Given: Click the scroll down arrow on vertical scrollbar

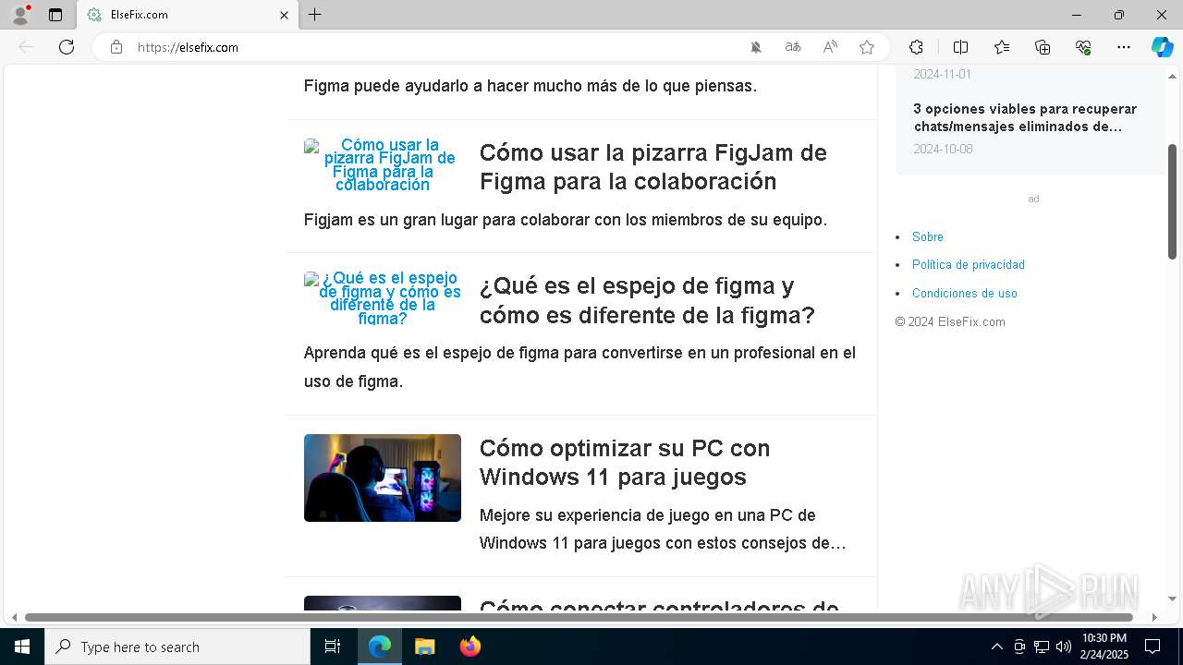Looking at the screenshot, I should (x=1173, y=599).
